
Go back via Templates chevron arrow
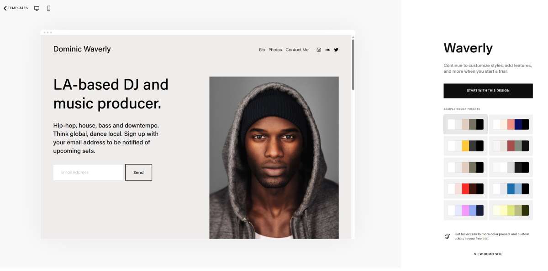(x=5, y=8)
